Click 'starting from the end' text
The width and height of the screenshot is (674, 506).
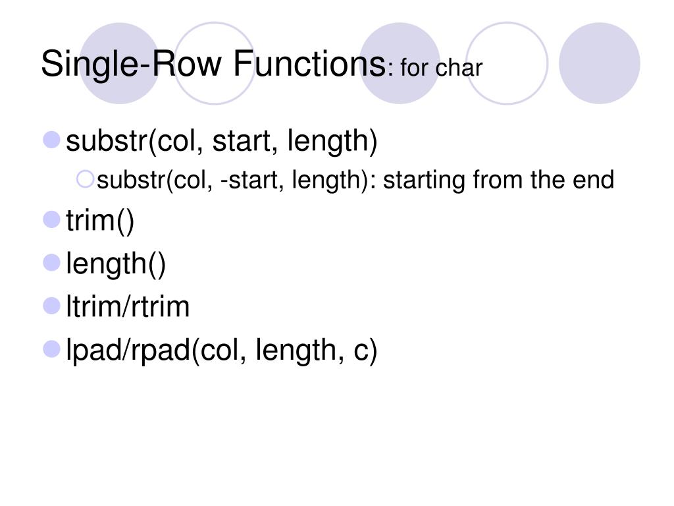tap(499, 181)
